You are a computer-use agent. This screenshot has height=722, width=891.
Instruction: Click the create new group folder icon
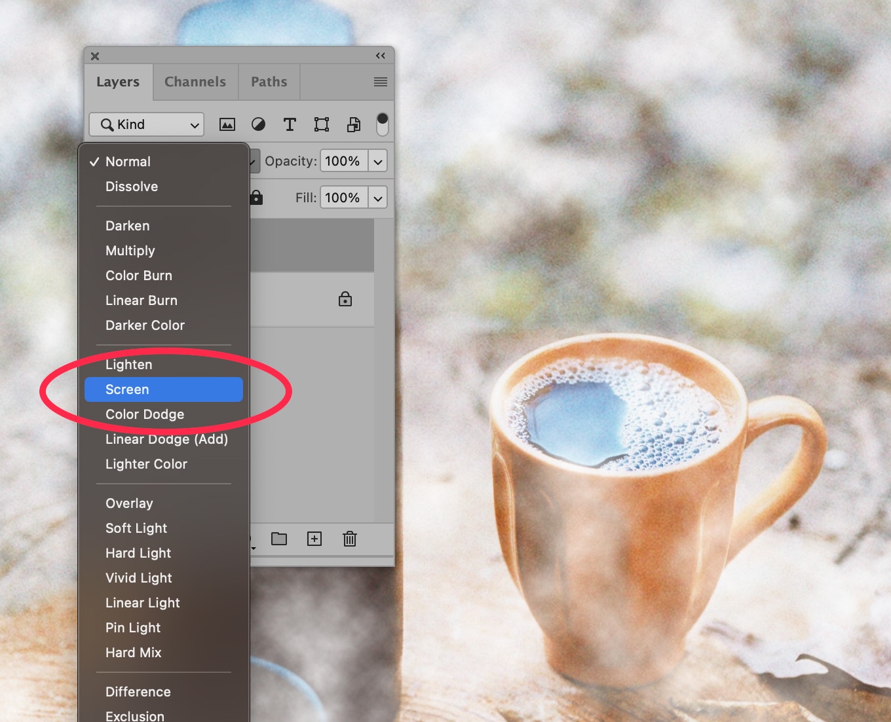point(279,539)
